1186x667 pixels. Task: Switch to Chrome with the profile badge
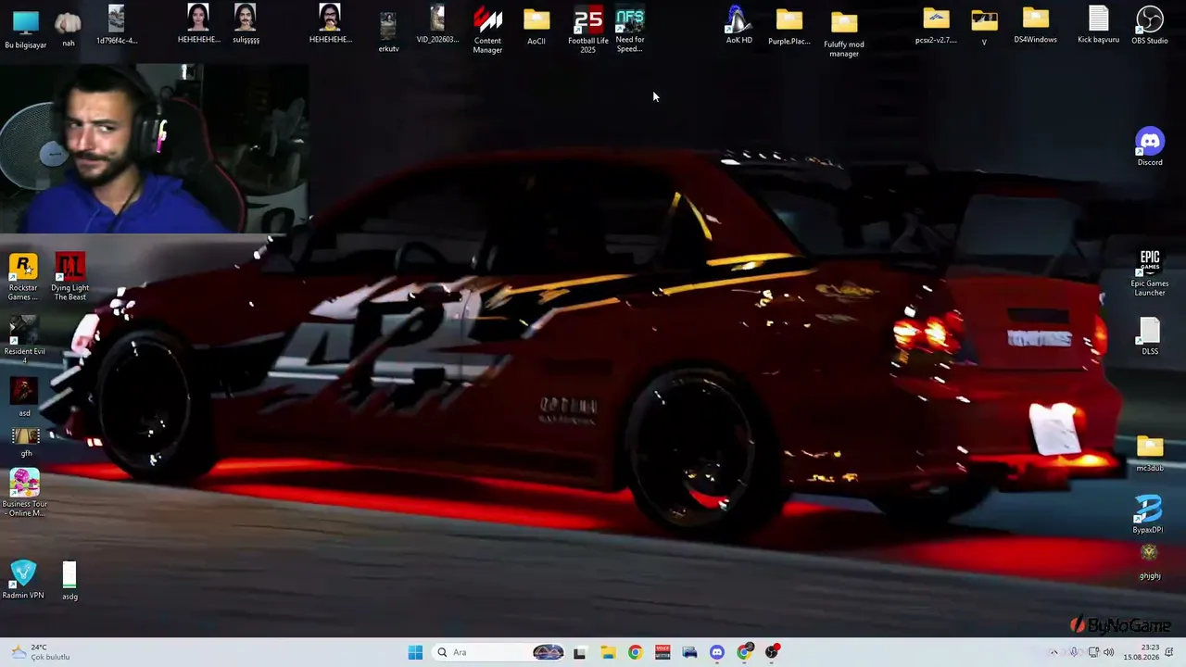(745, 652)
